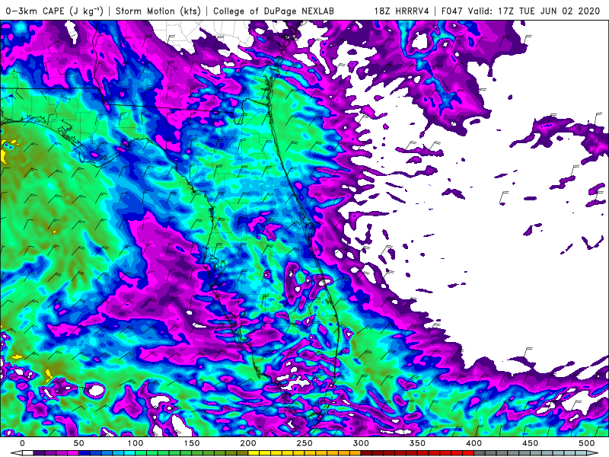Pick the cyan swatch just left of label 100
Screen dimensions: 609x457
click(129, 453)
